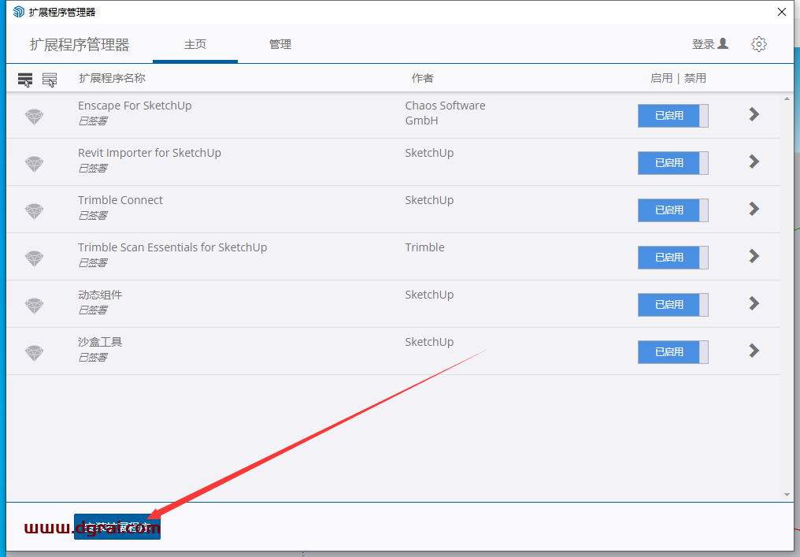This screenshot has width=800, height=557.
Task: Click the scrollbar down arrow
Action: [x=787, y=494]
